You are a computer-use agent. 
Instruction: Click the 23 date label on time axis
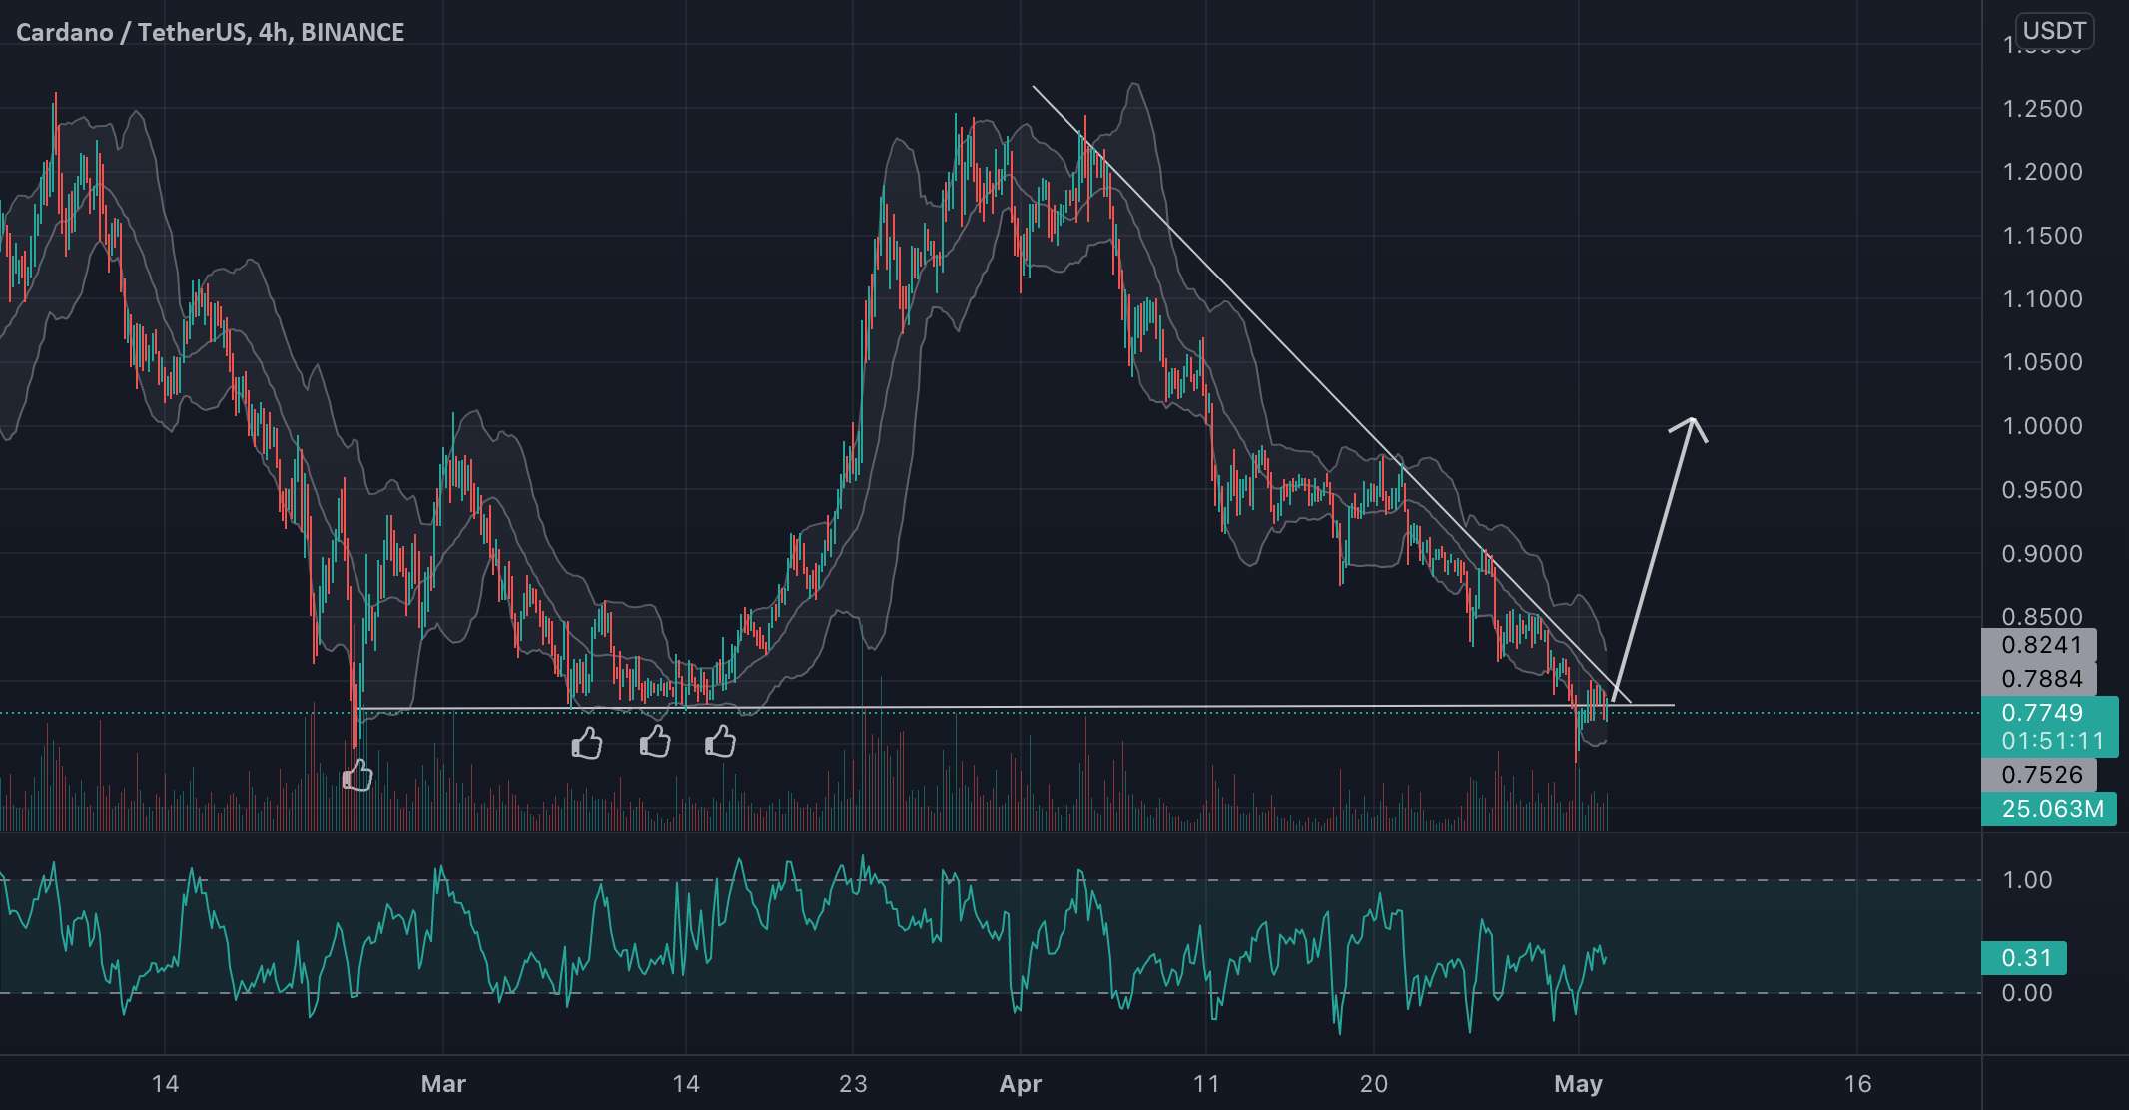[853, 1084]
